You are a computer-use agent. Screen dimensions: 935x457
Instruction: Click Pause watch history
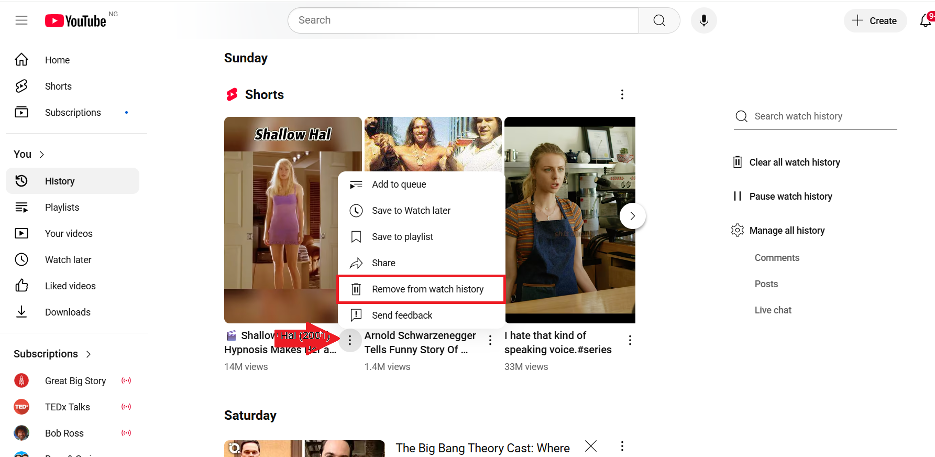pyautogui.click(x=782, y=197)
